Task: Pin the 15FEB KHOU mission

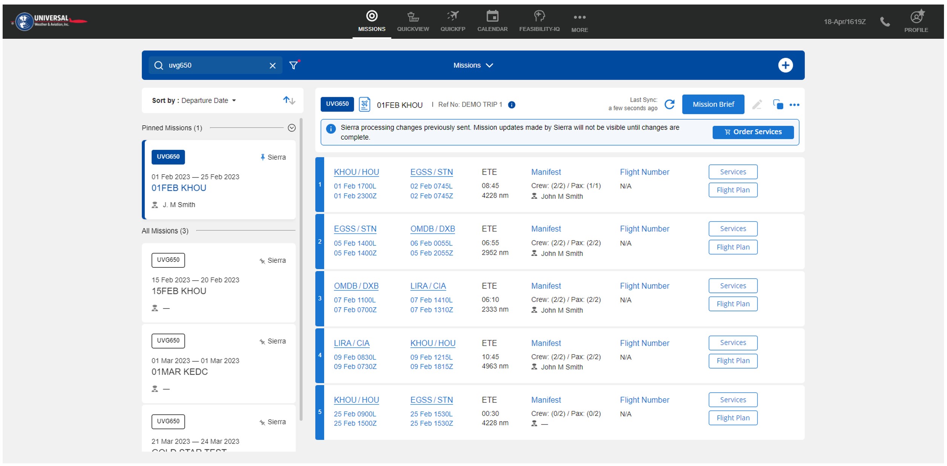Action: pos(262,260)
